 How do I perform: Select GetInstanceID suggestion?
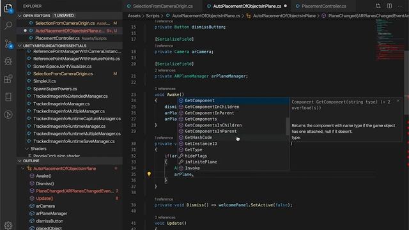[233, 143]
